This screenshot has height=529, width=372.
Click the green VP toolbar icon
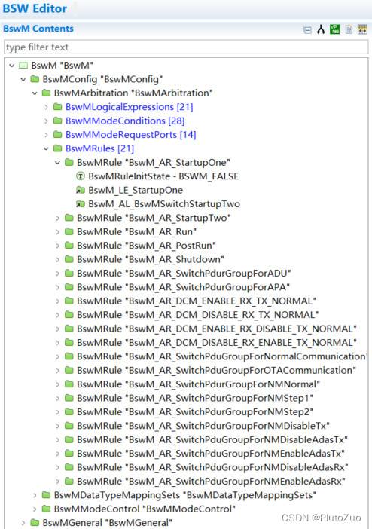pos(334,29)
